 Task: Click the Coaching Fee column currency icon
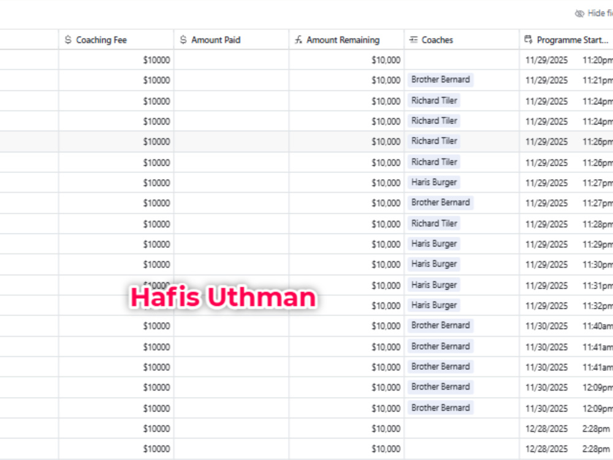tap(68, 40)
